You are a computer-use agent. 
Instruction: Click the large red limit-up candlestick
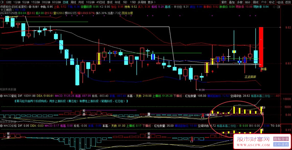(261, 47)
